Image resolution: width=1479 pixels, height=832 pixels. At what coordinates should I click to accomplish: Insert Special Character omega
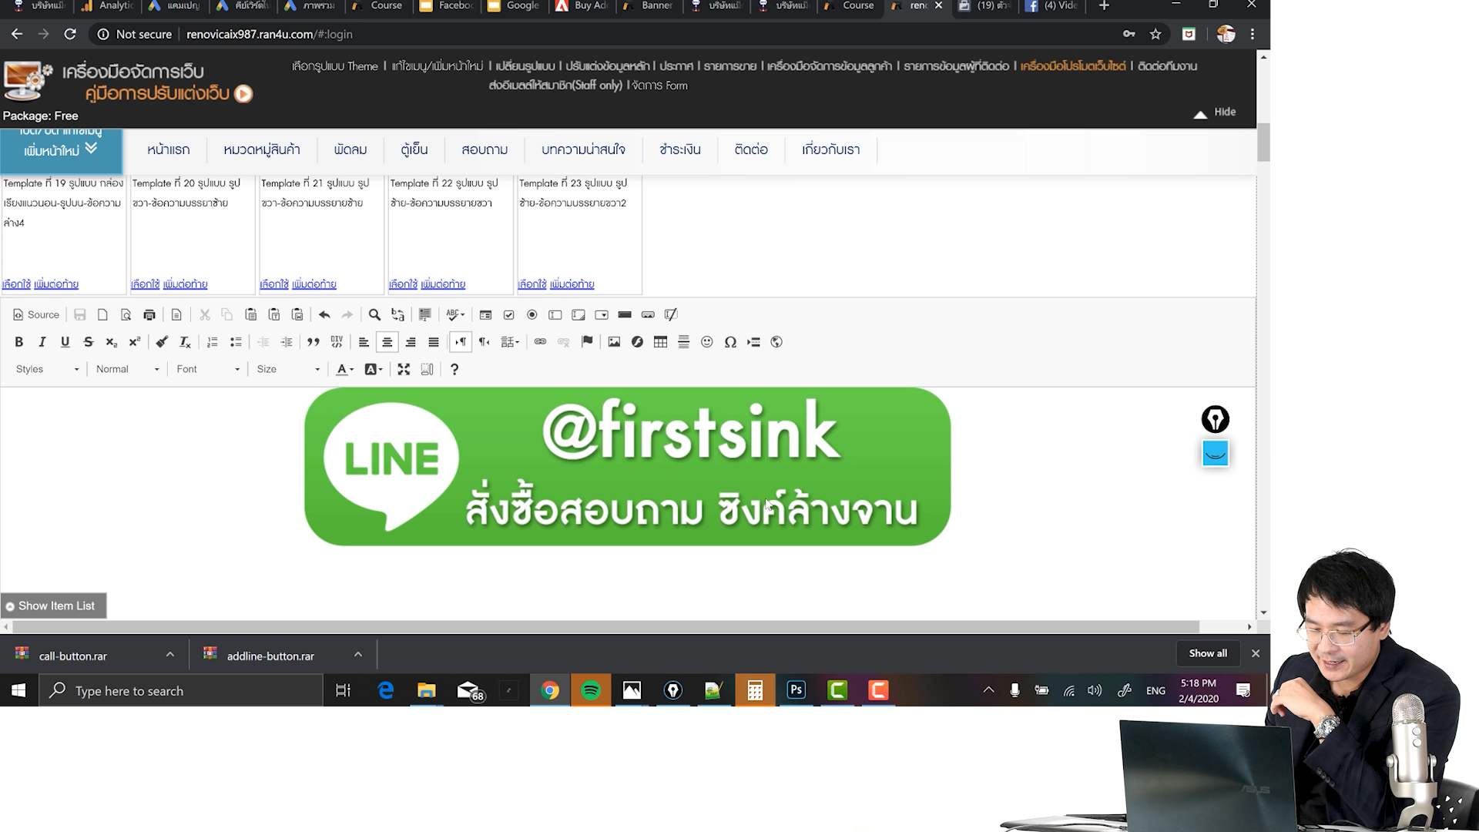click(x=730, y=342)
